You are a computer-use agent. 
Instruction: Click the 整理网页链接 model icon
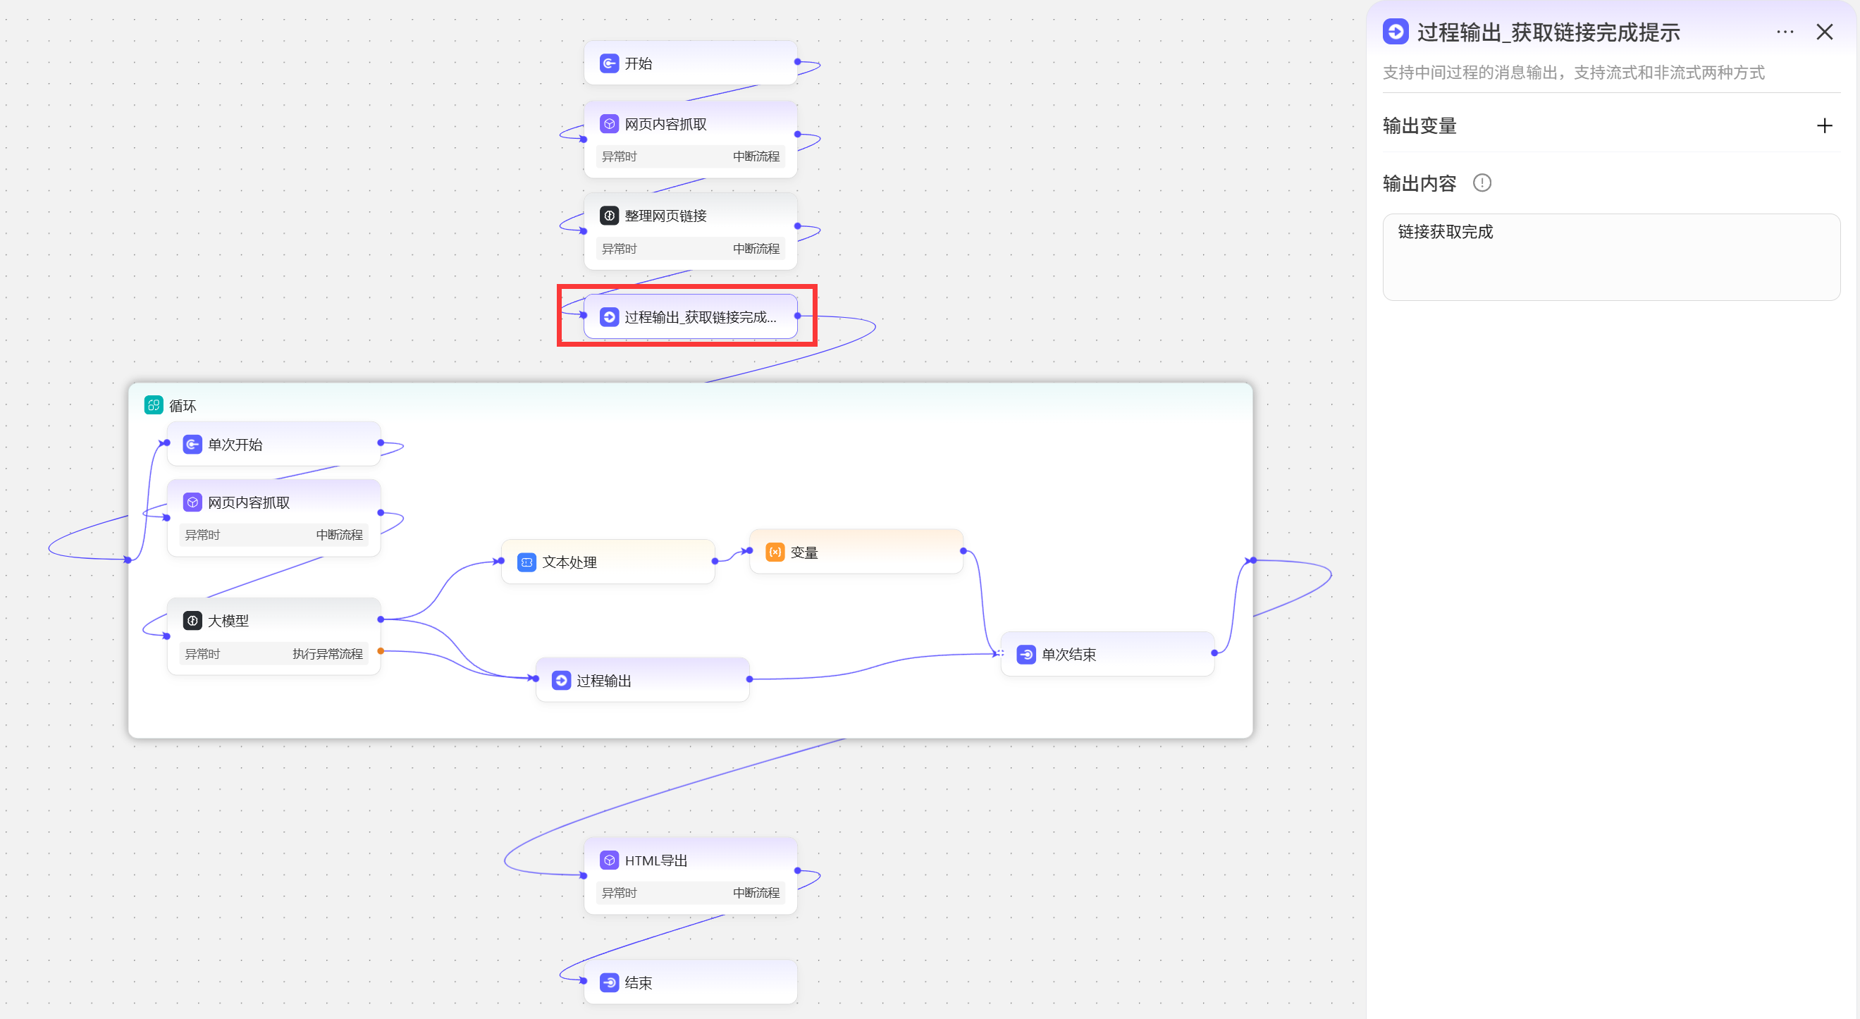tap(609, 216)
